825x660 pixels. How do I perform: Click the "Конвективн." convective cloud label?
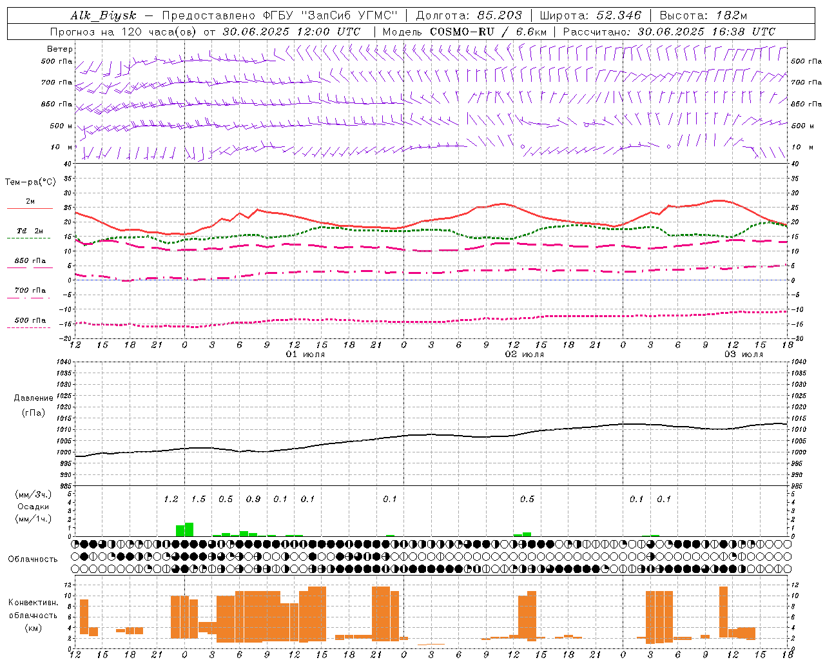coord(34,603)
